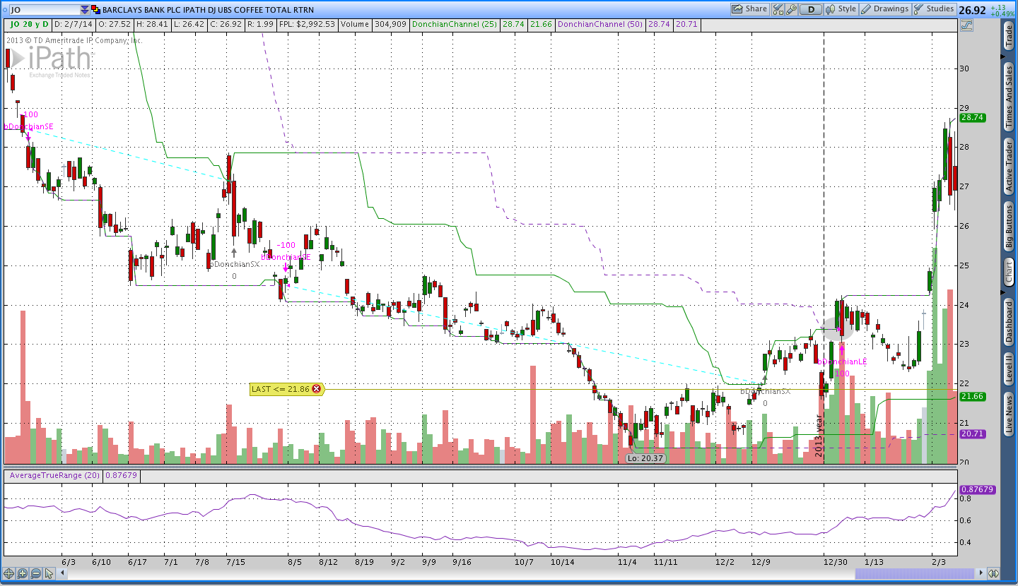Click the Lo: 20.37 low marker
The height and width of the screenshot is (586, 1018).
click(645, 458)
